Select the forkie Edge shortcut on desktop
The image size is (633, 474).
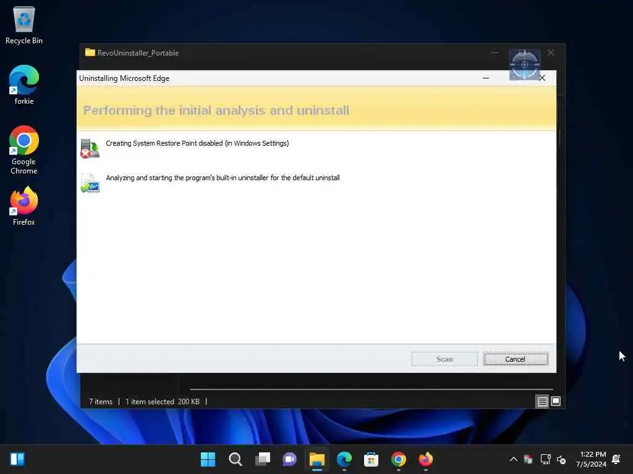[24, 85]
